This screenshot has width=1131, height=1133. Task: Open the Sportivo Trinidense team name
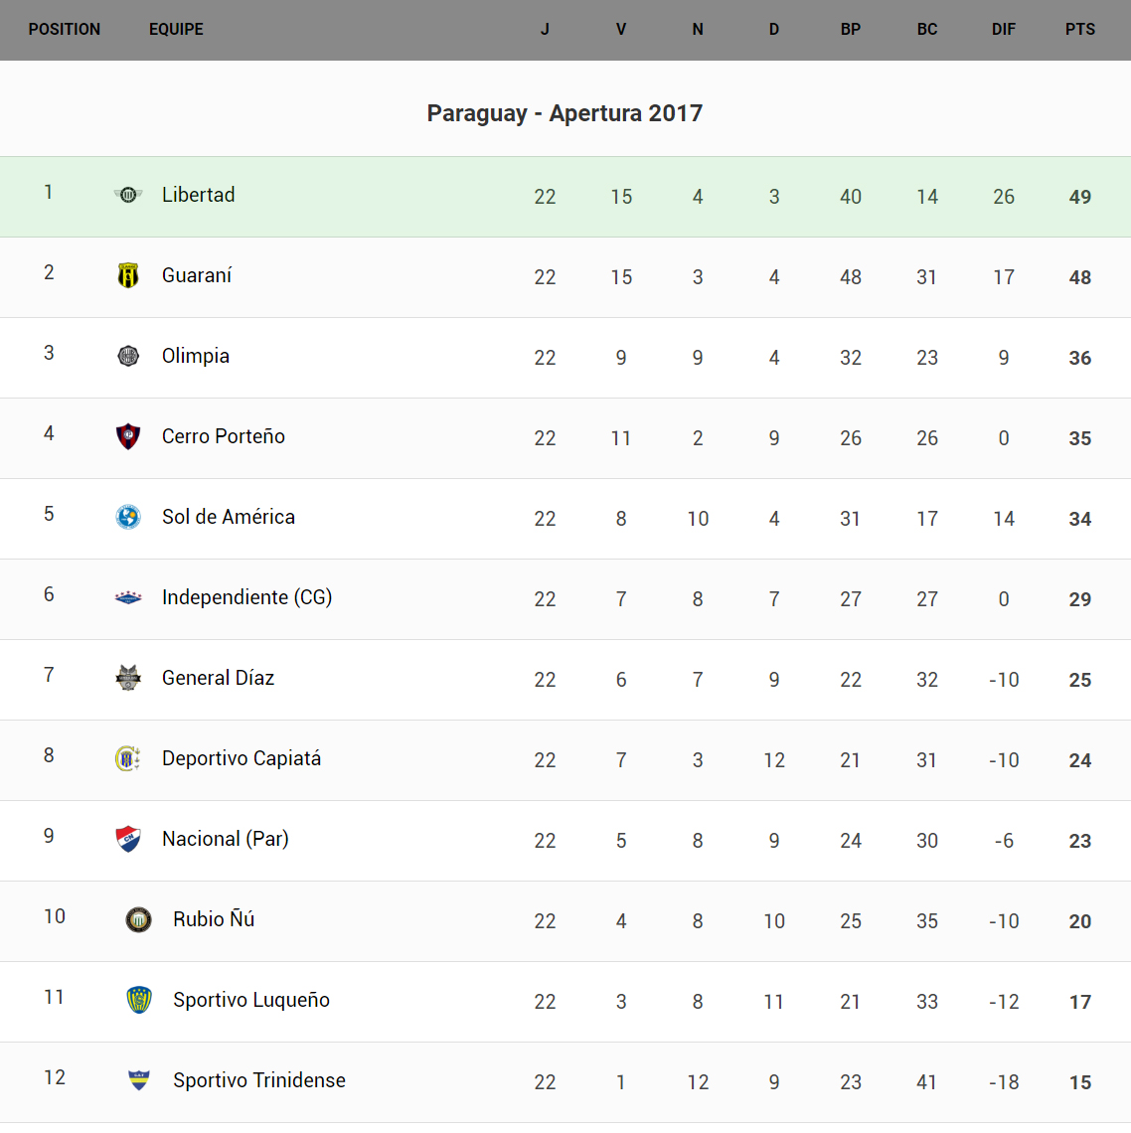click(x=259, y=1080)
